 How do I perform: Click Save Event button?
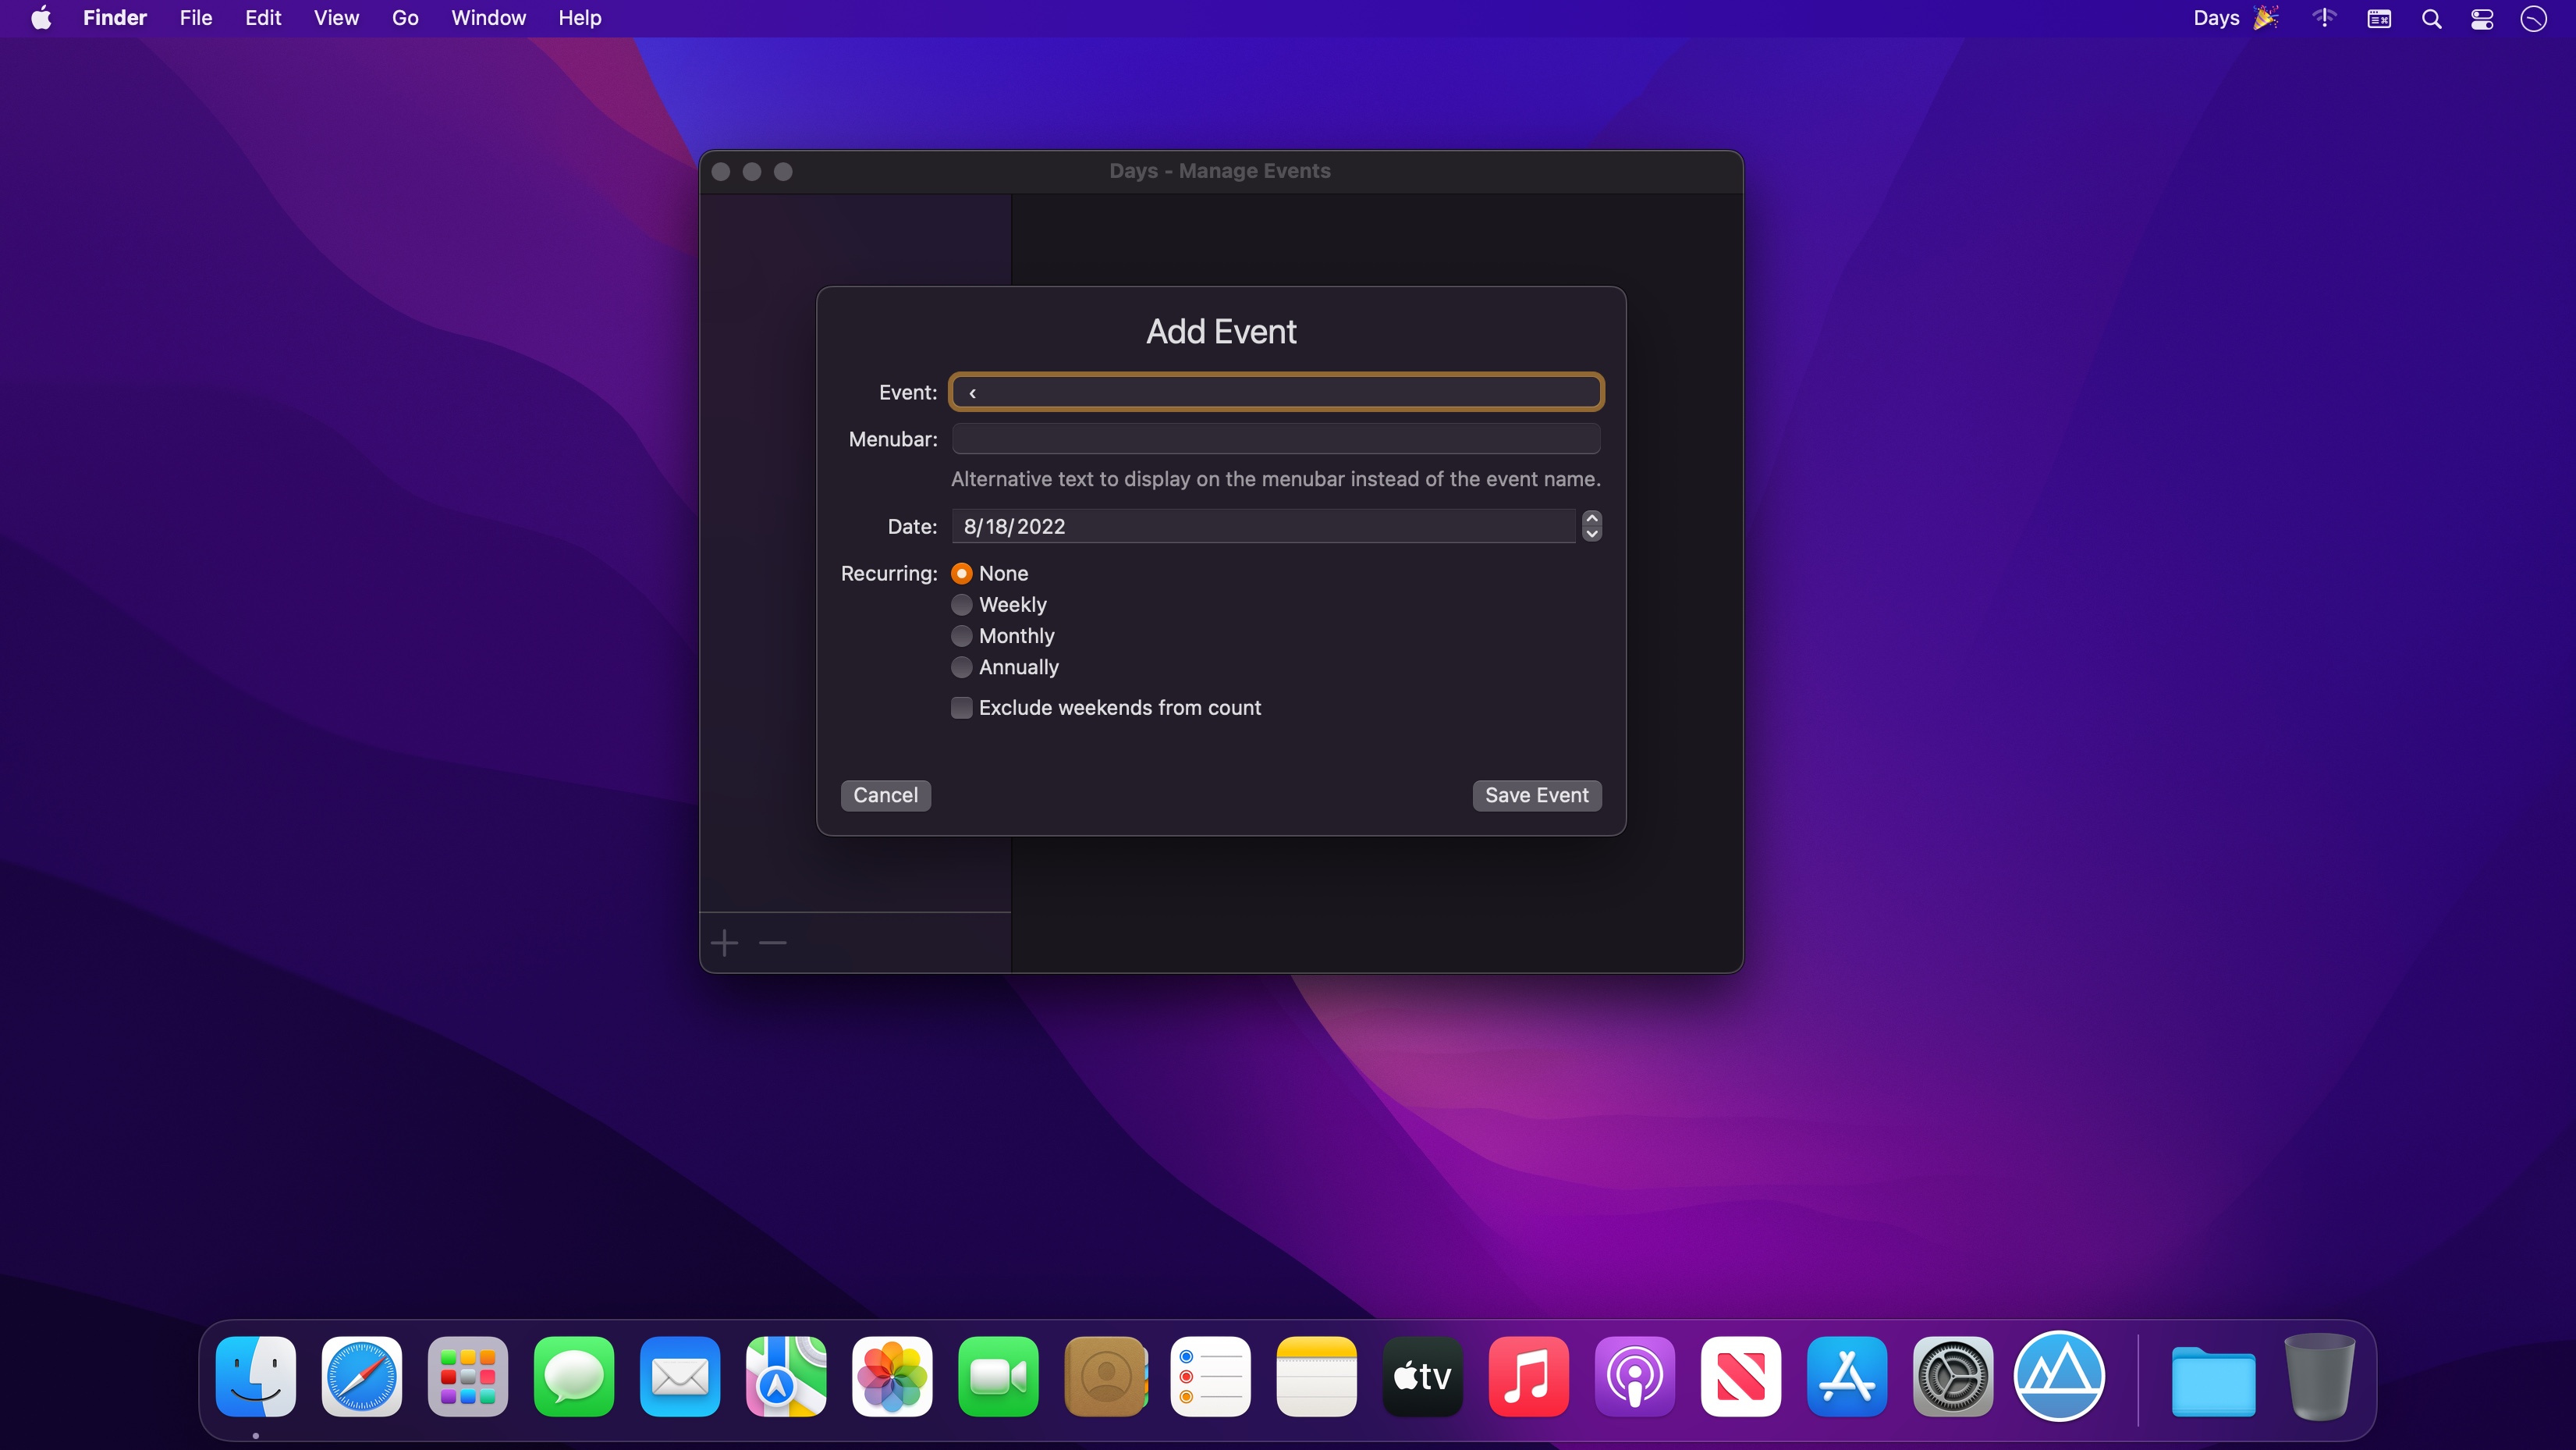click(x=1536, y=795)
